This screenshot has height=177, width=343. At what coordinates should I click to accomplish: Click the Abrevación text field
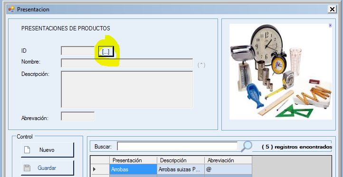pos(78,116)
